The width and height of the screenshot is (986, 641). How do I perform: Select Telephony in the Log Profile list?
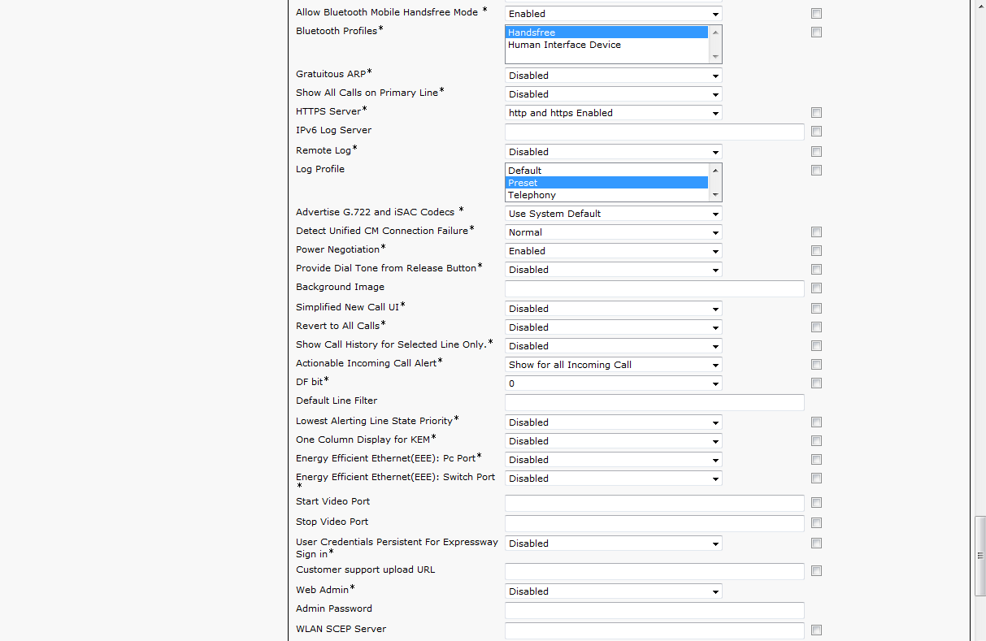532,195
